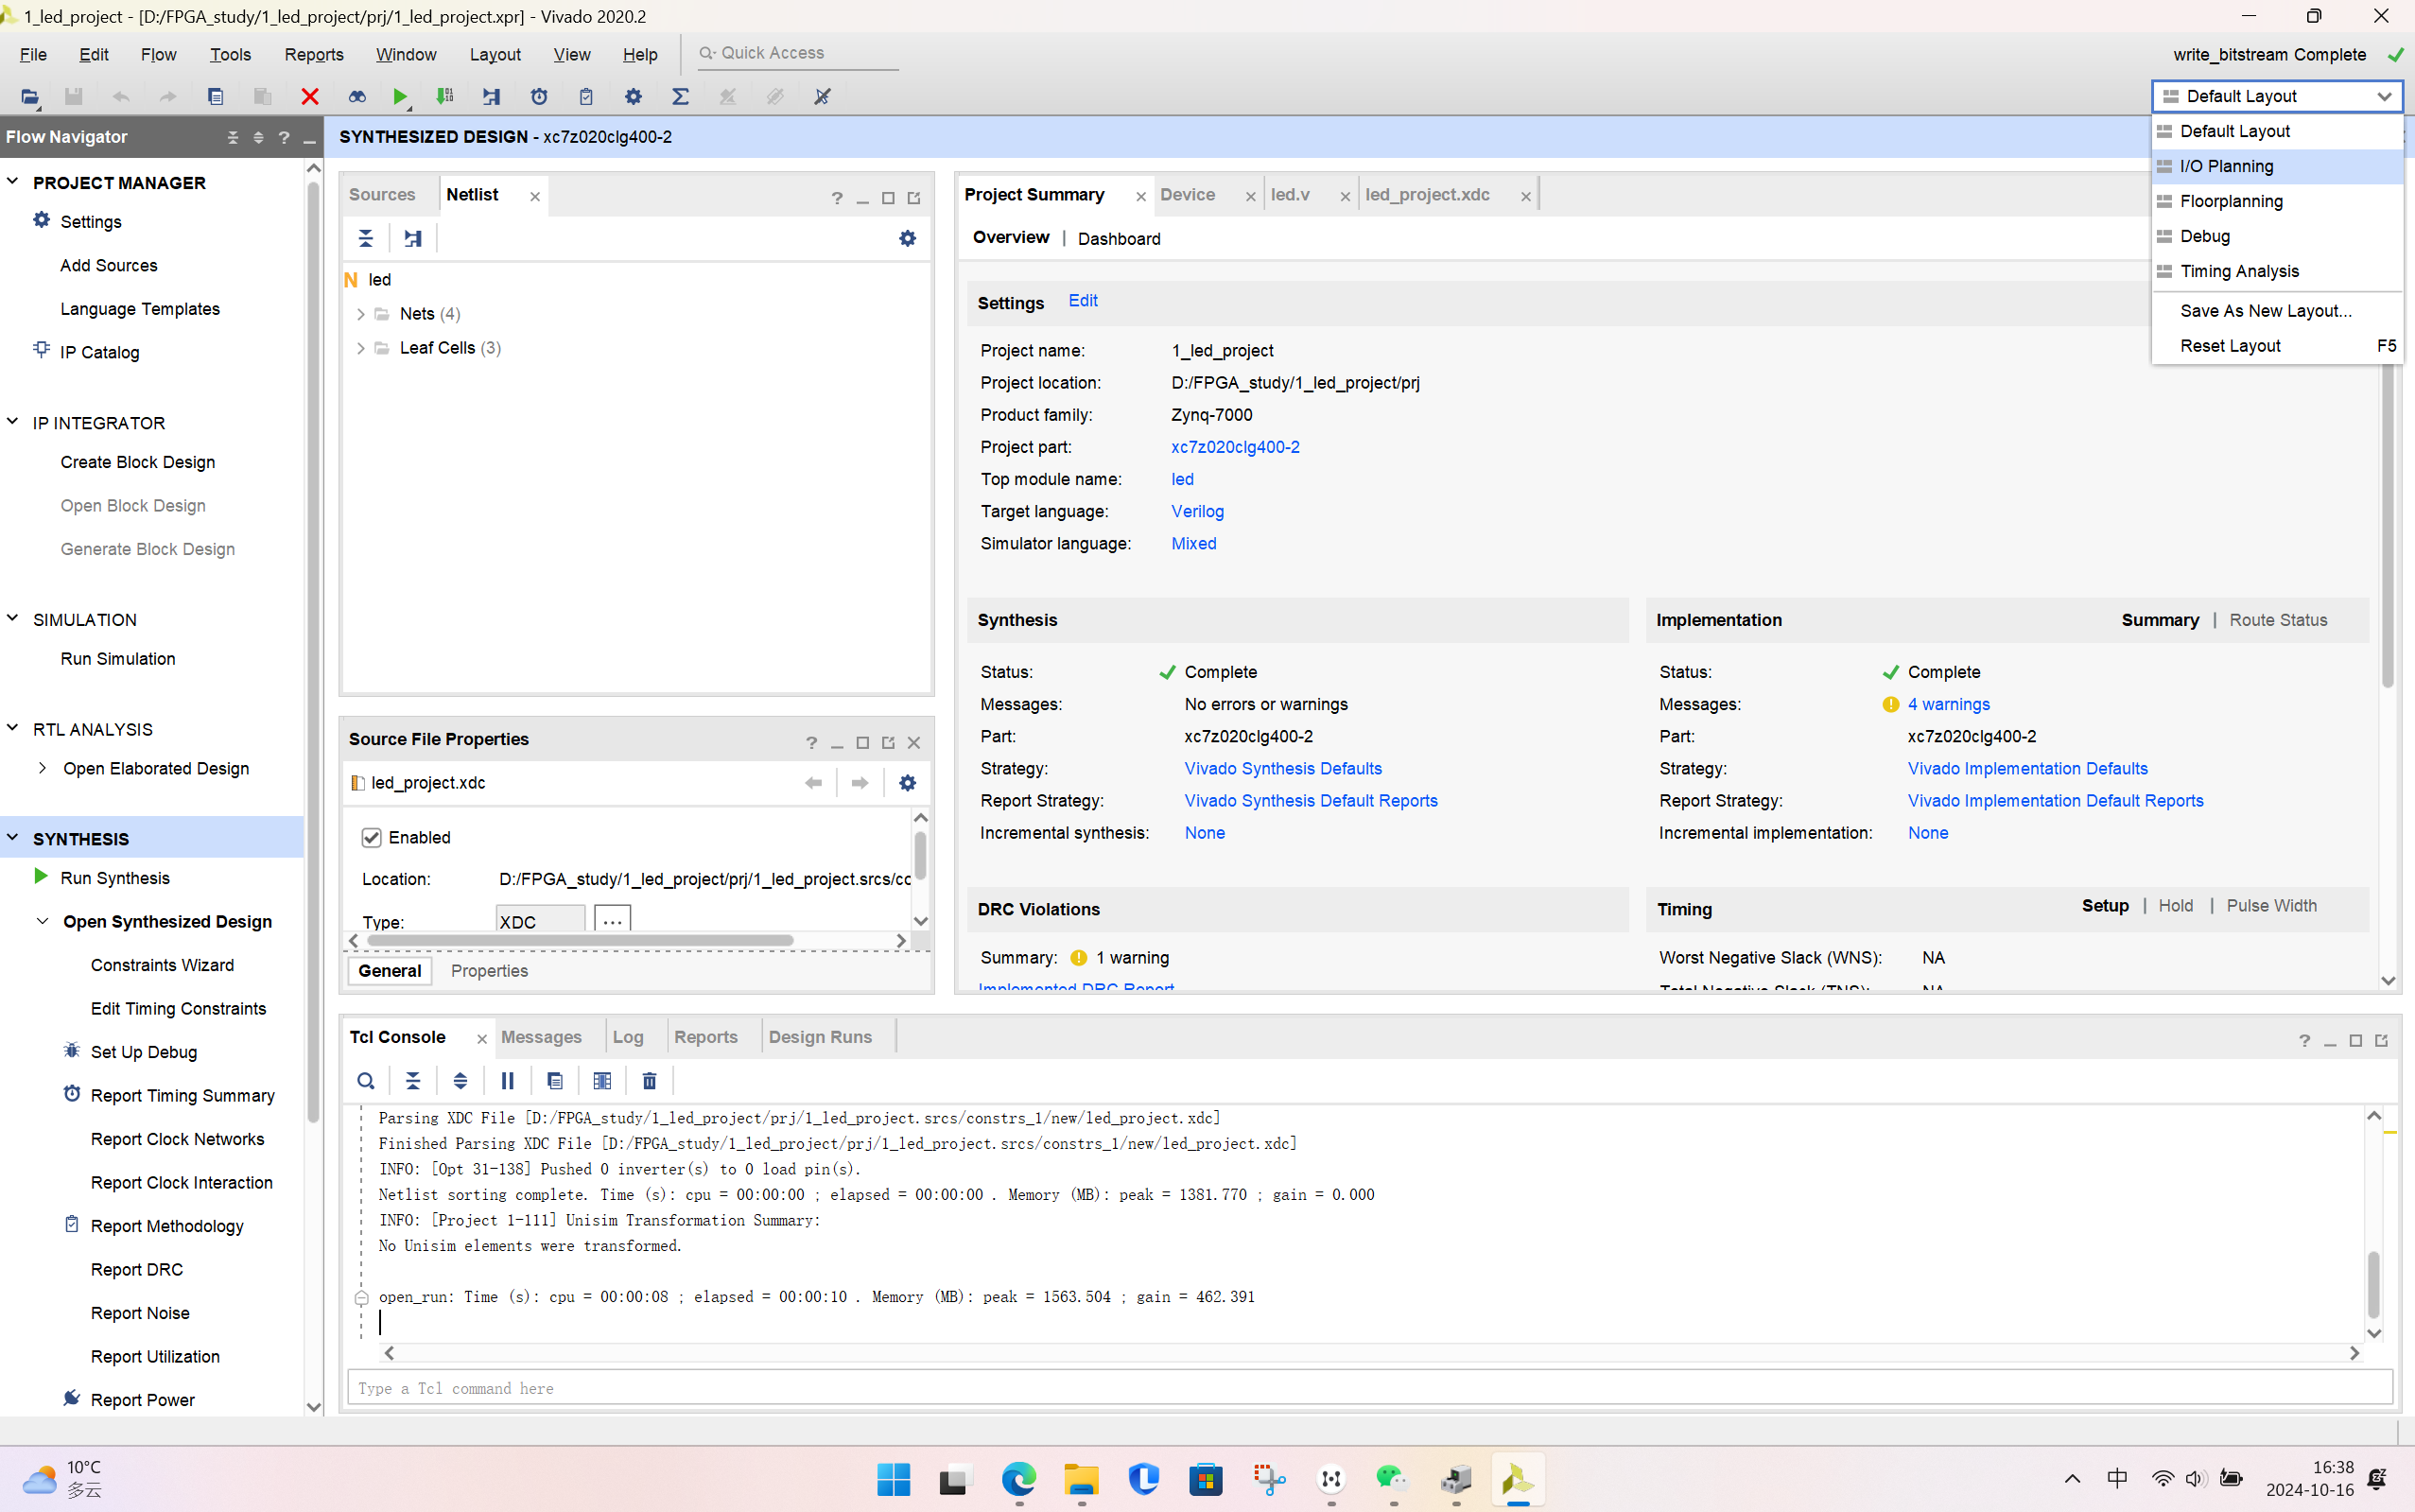2415x1512 pixels.
Task: Open Microsoft Edge from taskbar
Action: click(x=1018, y=1478)
